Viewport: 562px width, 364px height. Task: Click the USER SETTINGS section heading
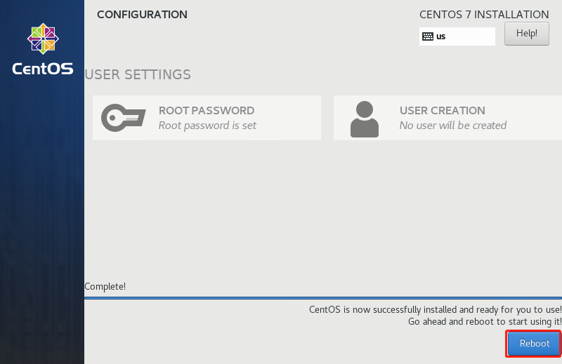pos(138,74)
